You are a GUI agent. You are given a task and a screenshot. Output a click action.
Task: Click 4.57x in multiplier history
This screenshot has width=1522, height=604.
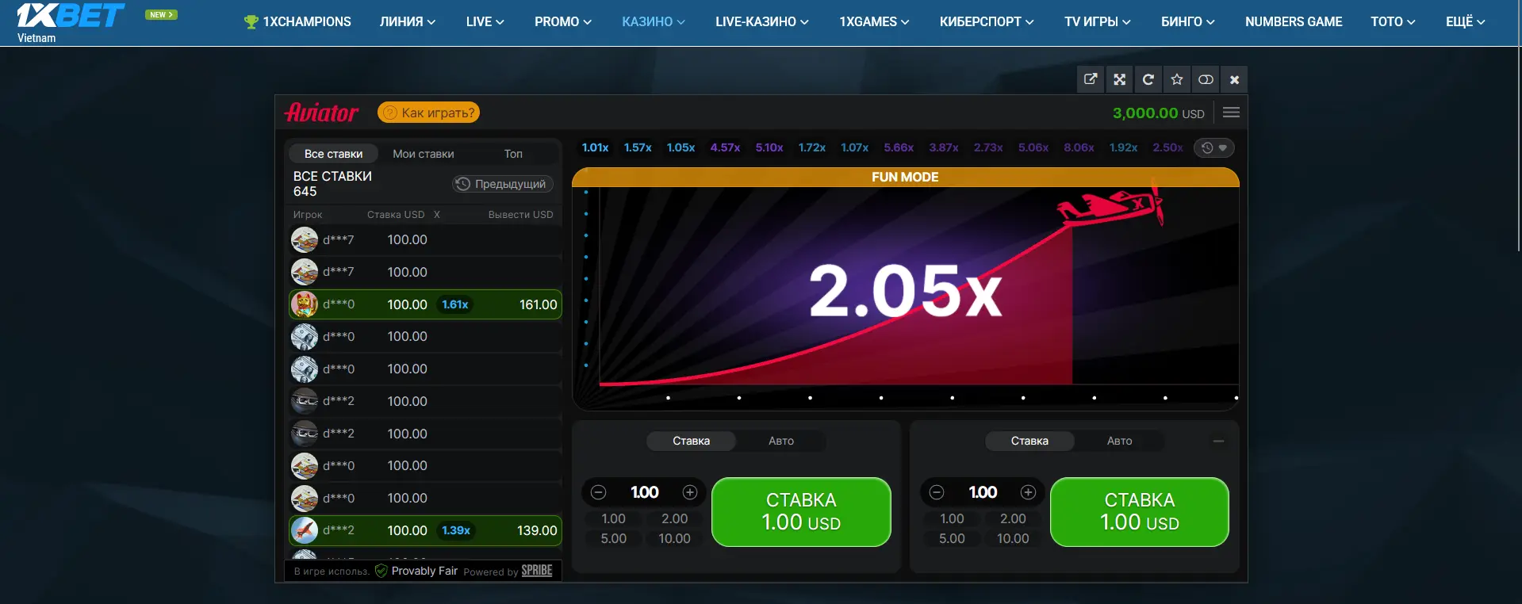point(725,147)
